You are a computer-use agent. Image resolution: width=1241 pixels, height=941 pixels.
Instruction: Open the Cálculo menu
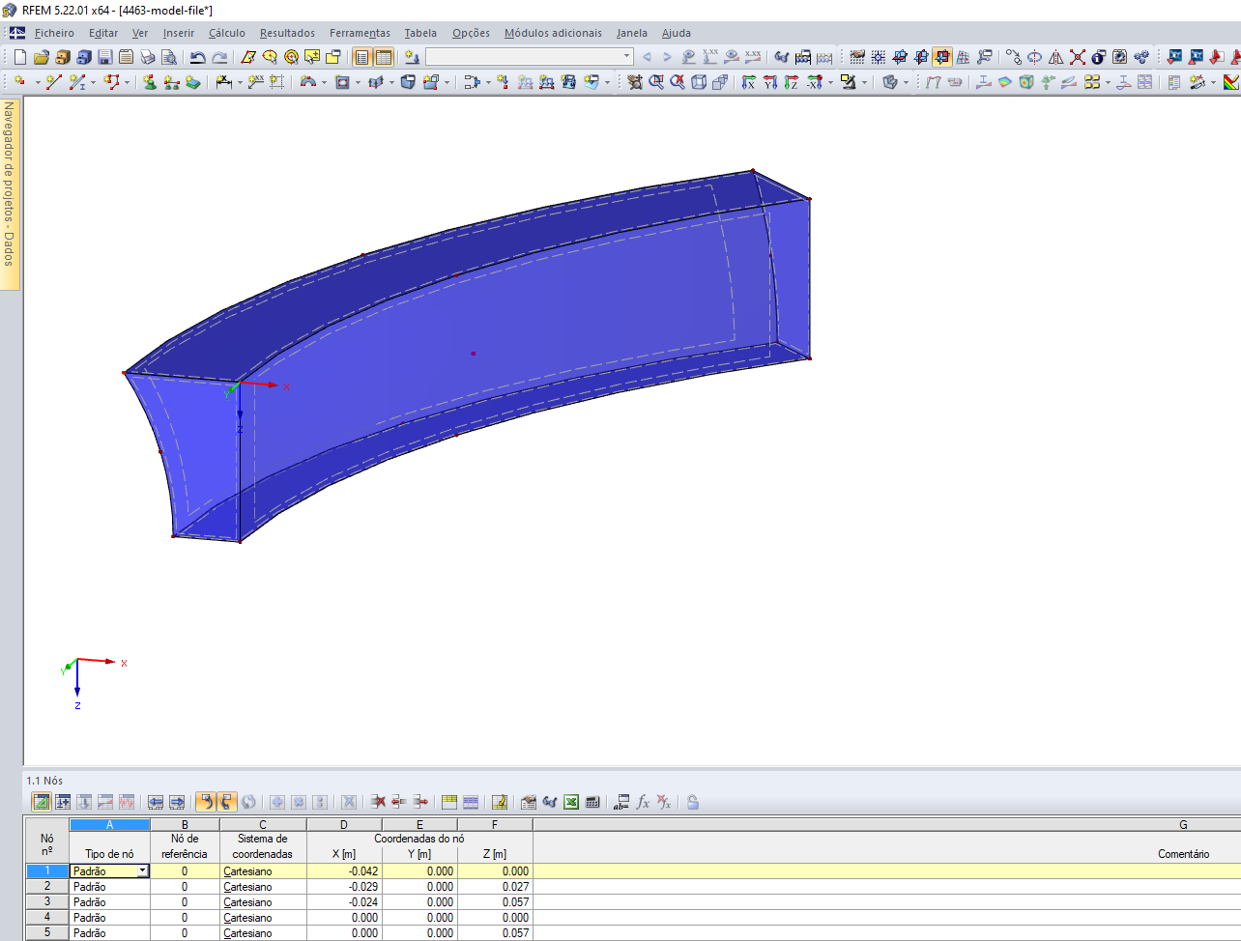[x=227, y=33]
